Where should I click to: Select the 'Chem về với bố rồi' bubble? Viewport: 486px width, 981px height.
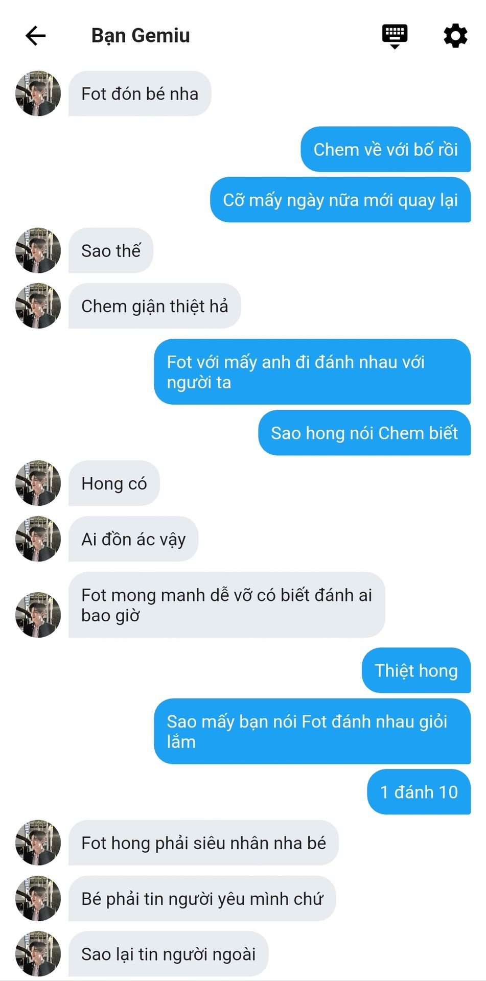click(x=386, y=149)
